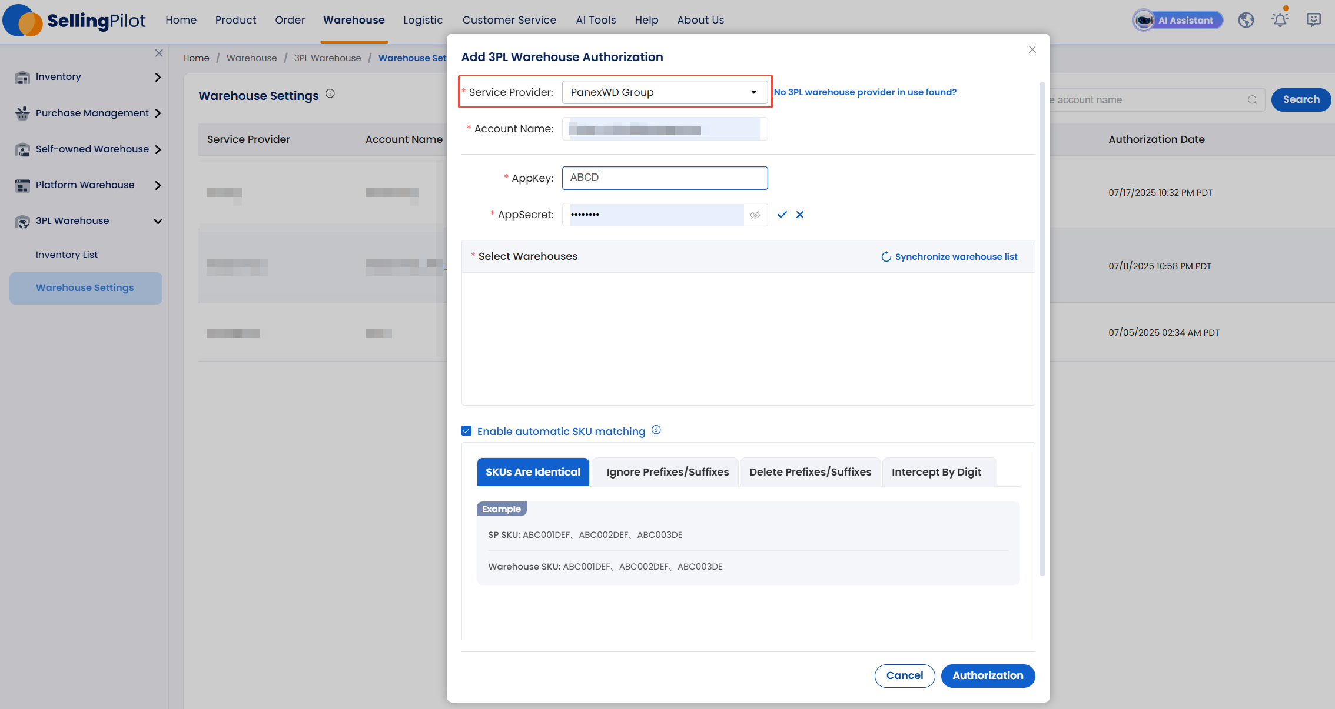Open the About Us top menu
The width and height of the screenshot is (1335, 709).
[700, 20]
